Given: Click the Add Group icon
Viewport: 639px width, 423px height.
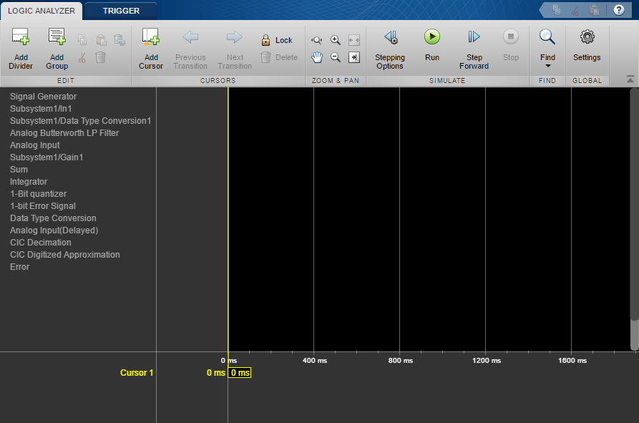Looking at the screenshot, I should click(x=57, y=37).
